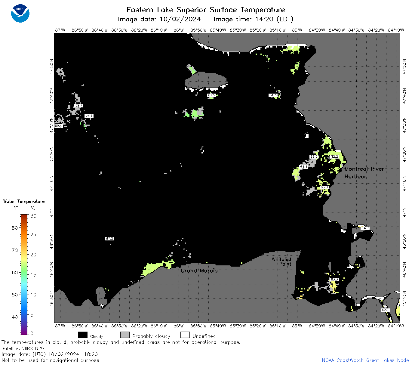
Task: Click the °F scale heading
Action: pos(16,208)
